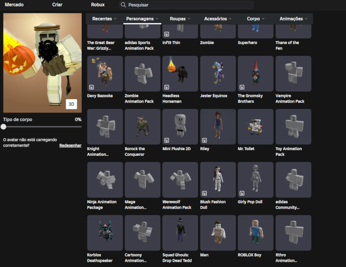The height and width of the screenshot is (267, 346).
Task: Select Borock the Conqueror character
Action: tap(142, 127)
